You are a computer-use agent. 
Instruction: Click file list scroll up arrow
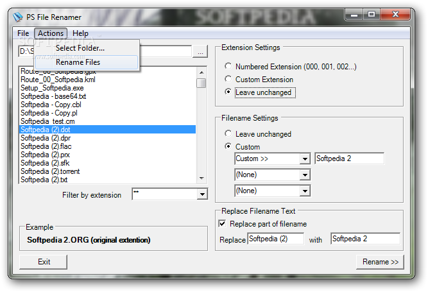pyautogui.click(x=201, y=73)
